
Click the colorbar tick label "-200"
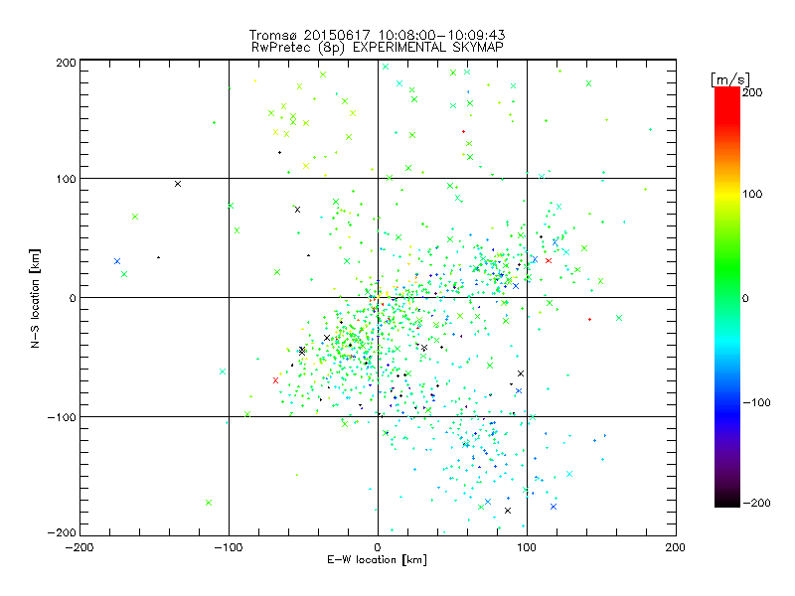[x=756, y=504]
